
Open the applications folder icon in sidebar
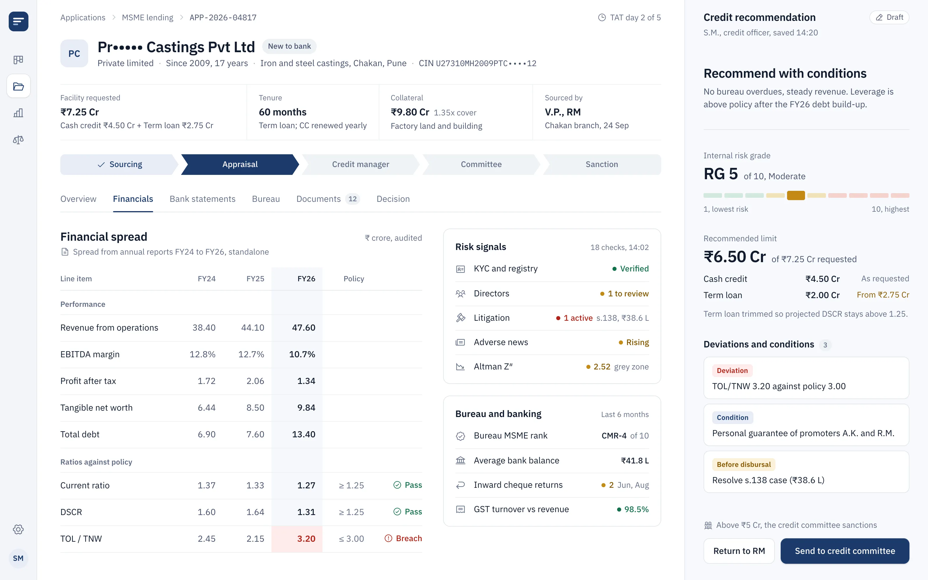pyautogui.click(x=18, y=86)
